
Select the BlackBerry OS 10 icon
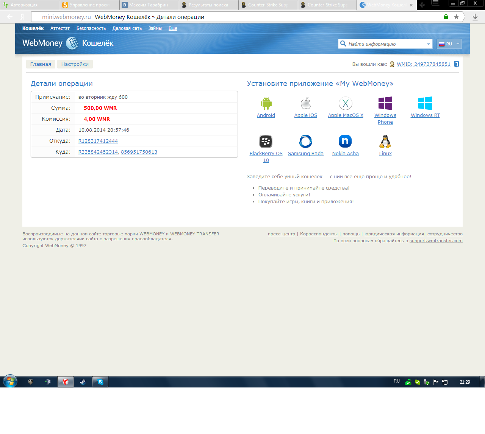266,142
